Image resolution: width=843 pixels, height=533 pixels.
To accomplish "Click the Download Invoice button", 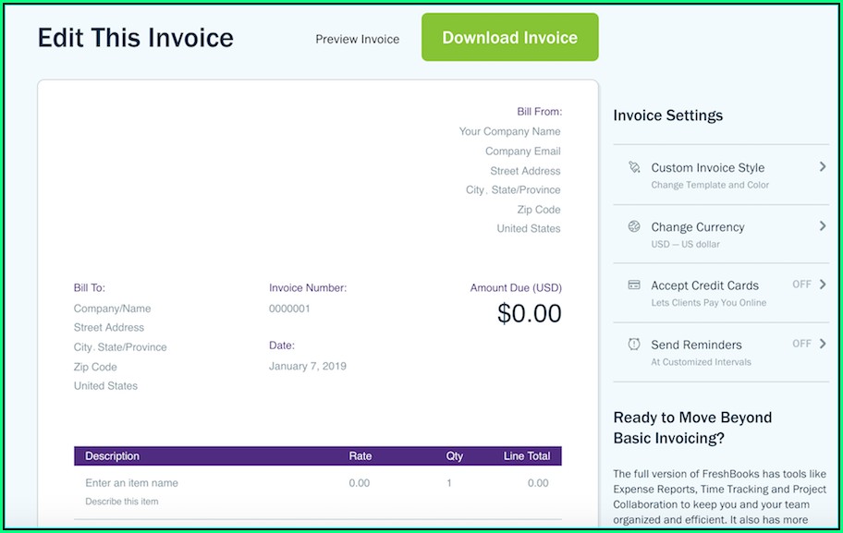I will point(509,38).
